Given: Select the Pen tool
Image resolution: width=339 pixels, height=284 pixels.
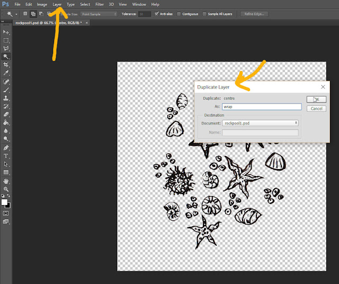Looking at the screenshot, I should pos(6,148).
